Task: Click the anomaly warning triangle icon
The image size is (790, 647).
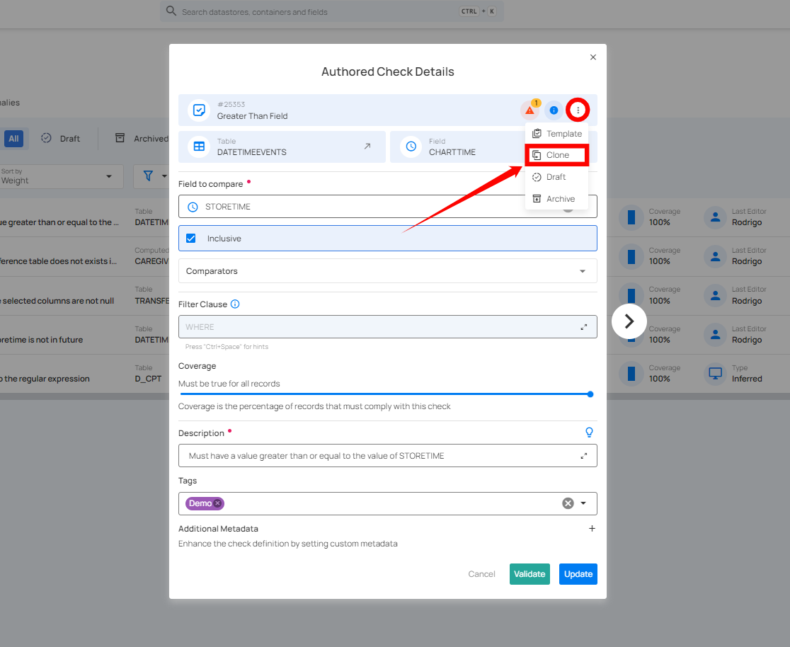Action: tap(529, 110)
